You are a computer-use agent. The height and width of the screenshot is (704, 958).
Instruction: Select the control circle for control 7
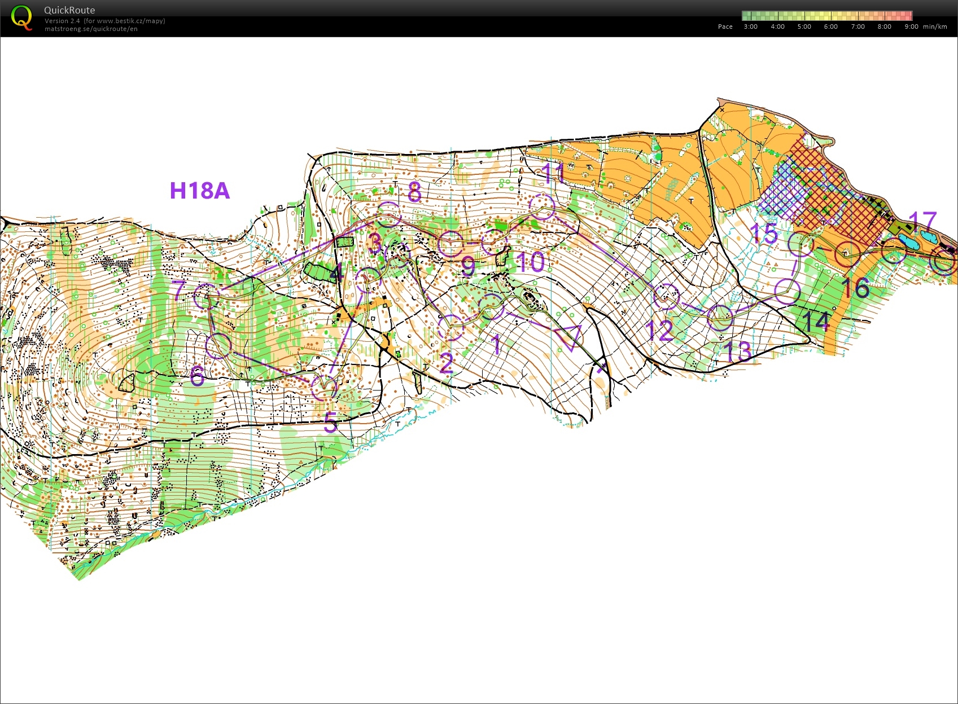[x=206, y=296]
